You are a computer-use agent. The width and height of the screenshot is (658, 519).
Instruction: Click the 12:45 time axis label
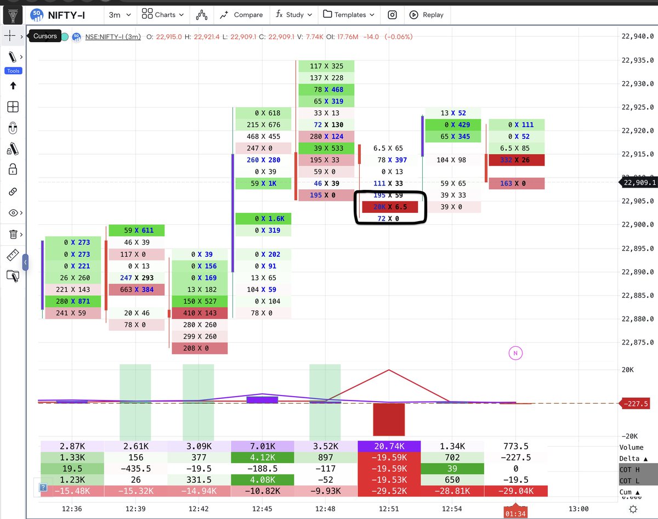pyautogui.click(x=262, y=509)
